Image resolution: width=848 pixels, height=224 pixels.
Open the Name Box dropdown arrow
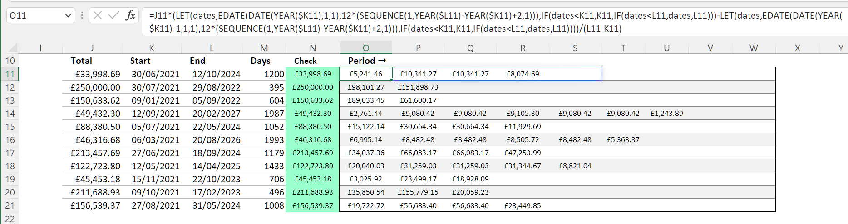point(68,15)
